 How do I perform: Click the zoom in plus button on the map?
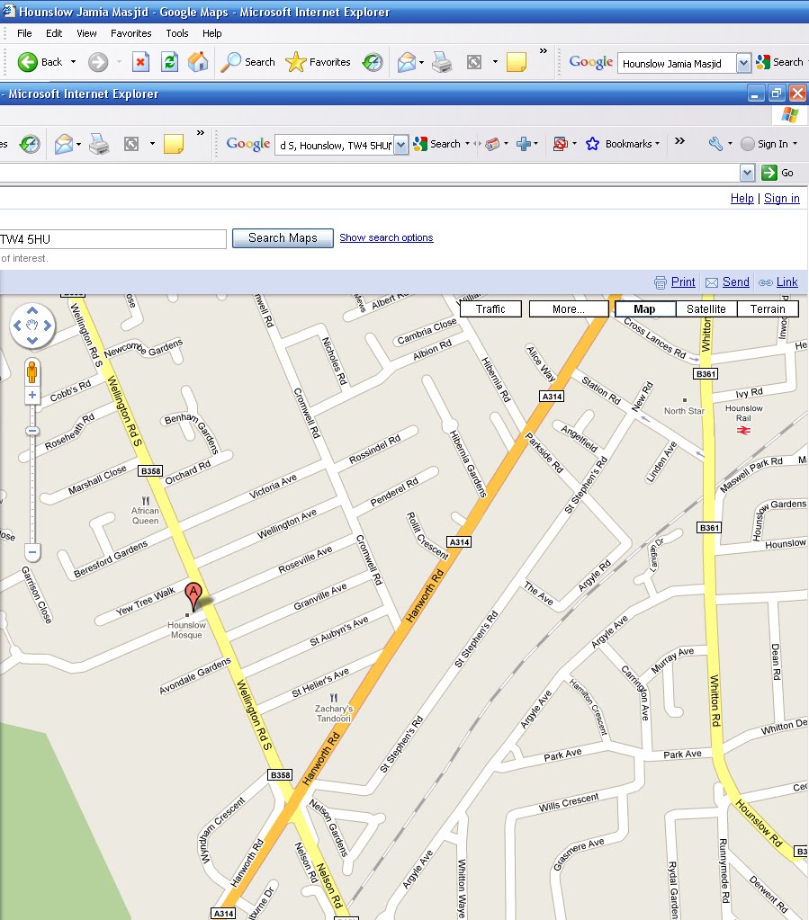[x=32, y=395]
